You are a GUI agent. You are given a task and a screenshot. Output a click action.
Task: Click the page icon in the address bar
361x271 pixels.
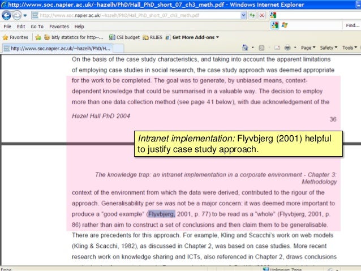tap(35, 15)
